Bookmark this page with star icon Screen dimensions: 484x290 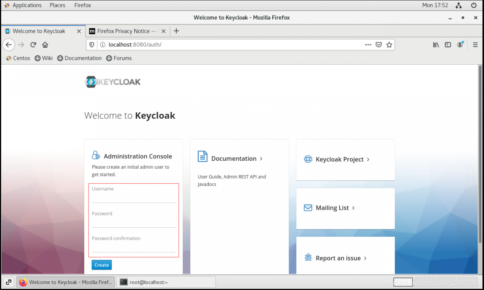389,45
